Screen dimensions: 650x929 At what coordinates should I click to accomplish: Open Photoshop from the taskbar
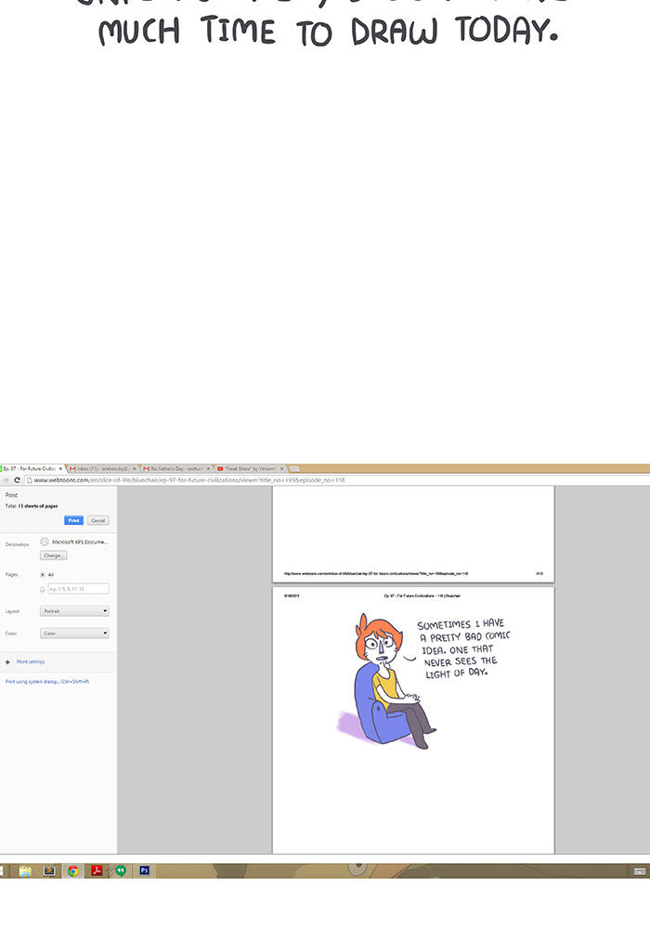point(144,870)
